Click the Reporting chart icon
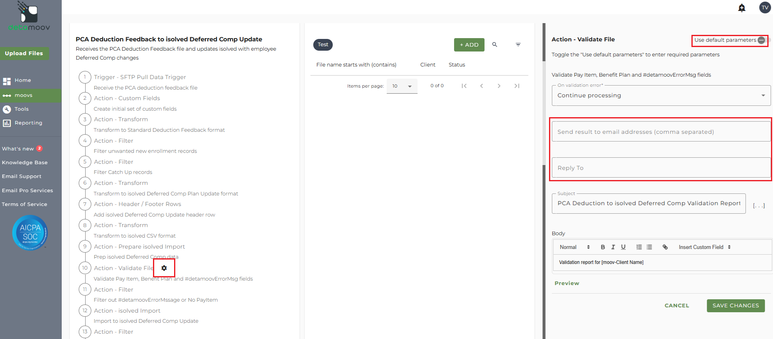The height and width of the screenshot is (339, 773). [x=7, y=123]
